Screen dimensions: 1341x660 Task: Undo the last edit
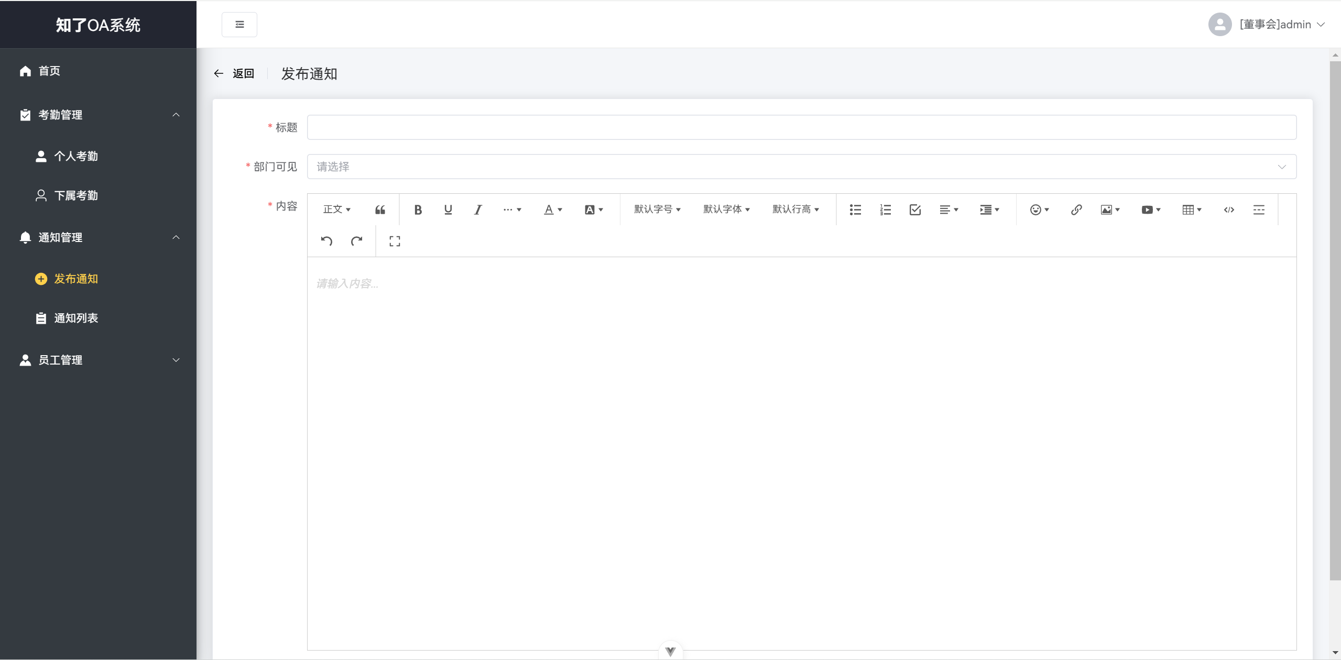pos(326,241)
